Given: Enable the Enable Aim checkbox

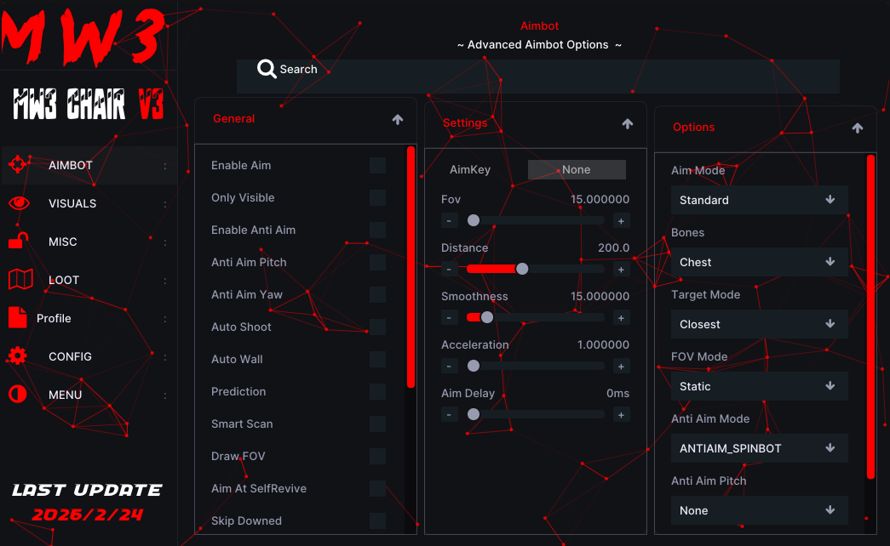Looking at the screenshot, I should (377, 165).
